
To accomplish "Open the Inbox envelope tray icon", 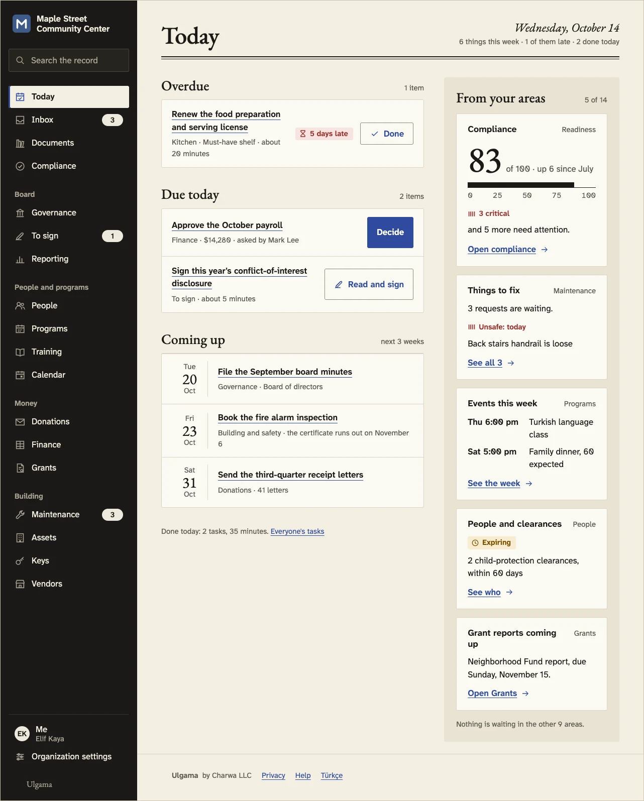I will 20,120.
